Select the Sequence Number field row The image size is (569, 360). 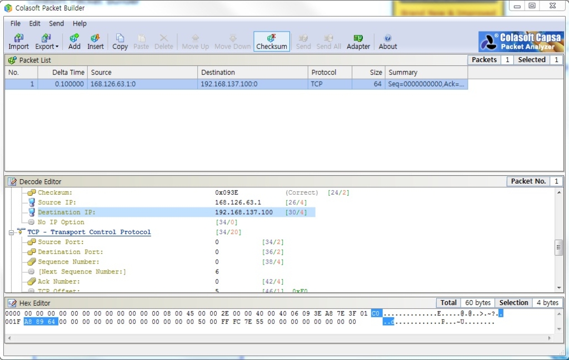pos(68,261)
